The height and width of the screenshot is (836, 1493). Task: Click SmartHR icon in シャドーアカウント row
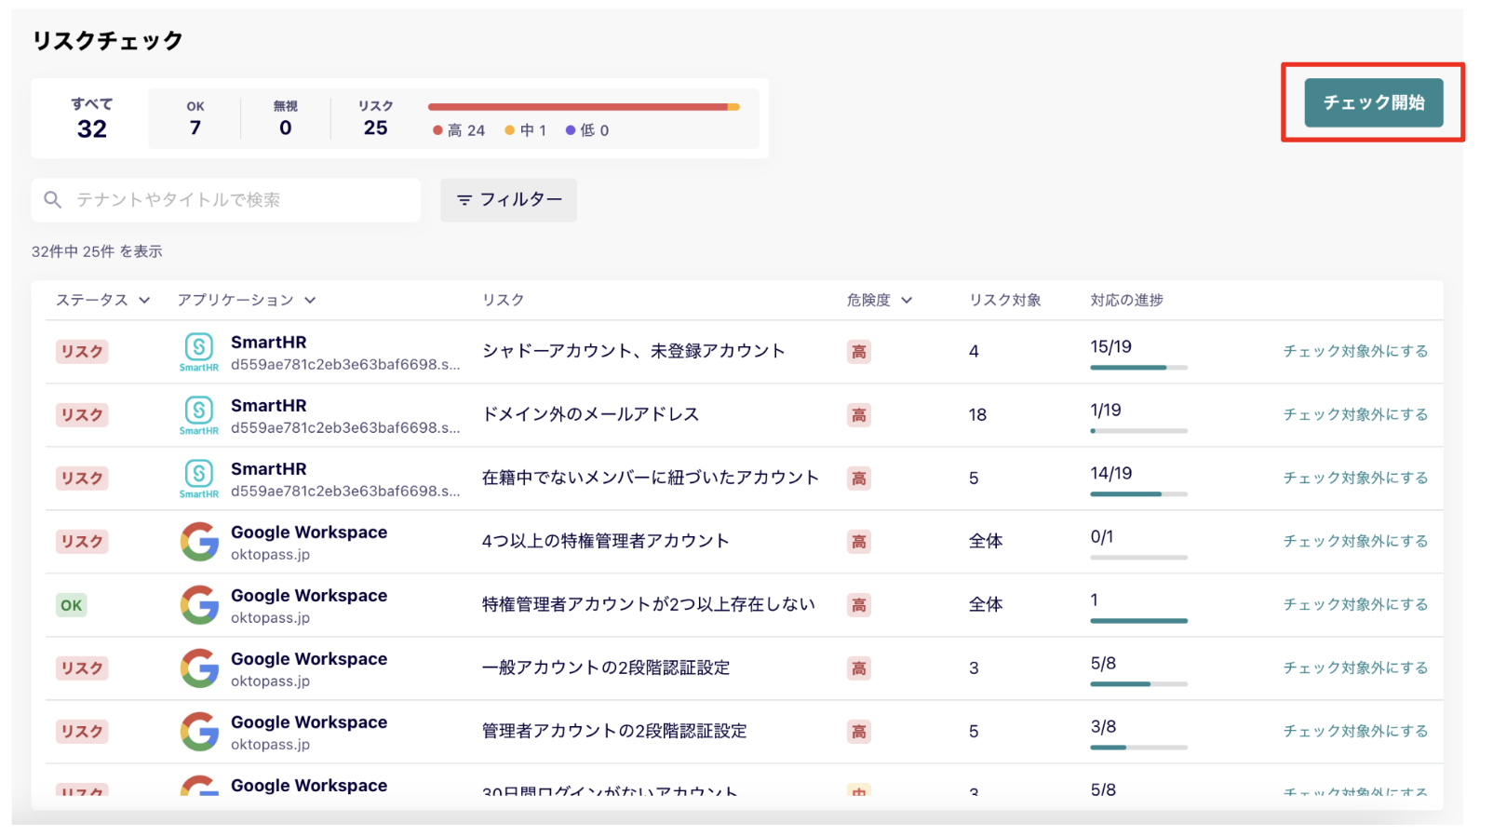pos(199,352)
